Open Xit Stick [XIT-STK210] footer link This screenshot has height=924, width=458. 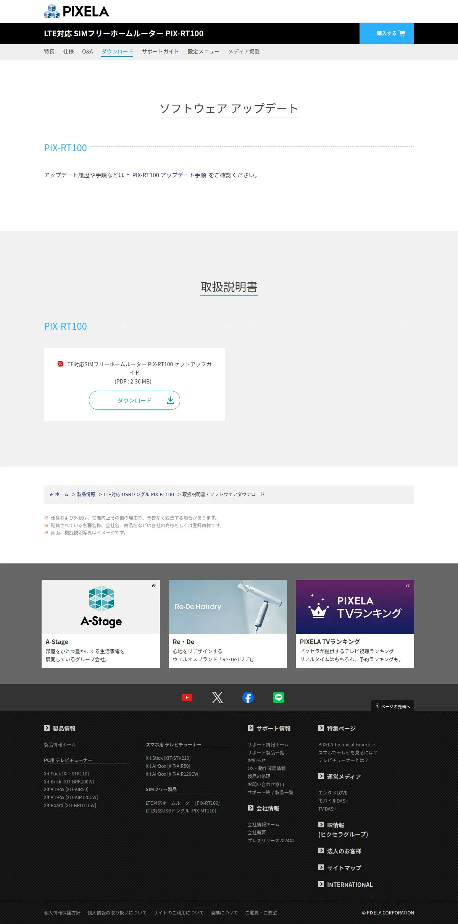[168, 758]
